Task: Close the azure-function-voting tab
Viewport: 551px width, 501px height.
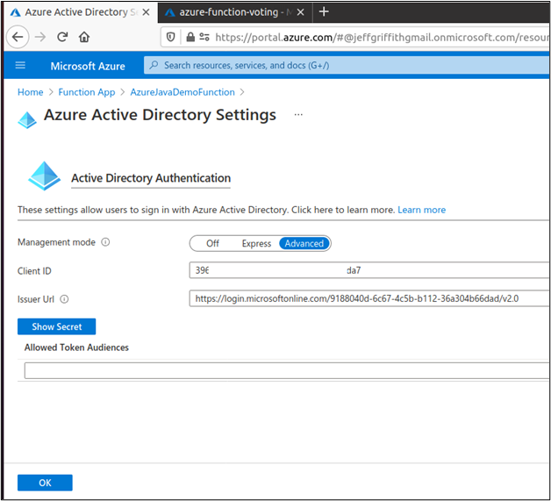Action: point(300,12)
